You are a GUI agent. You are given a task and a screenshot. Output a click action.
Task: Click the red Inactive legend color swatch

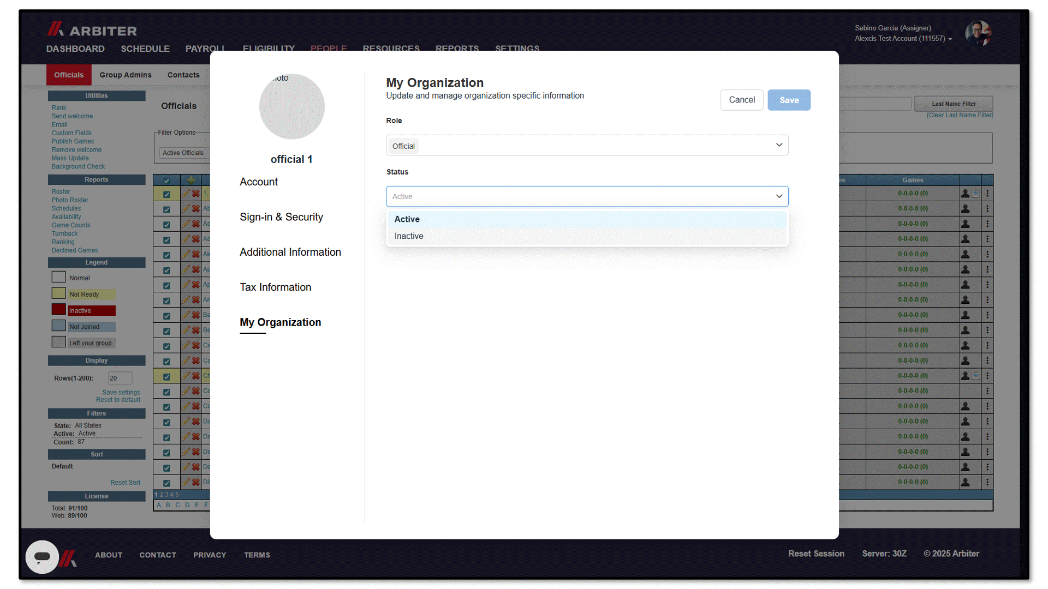pyautogui.click(x=59, y=310)
